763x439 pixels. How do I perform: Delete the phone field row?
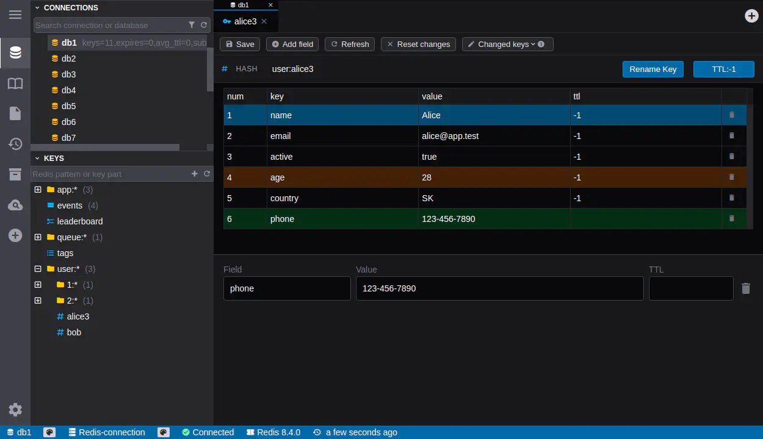tap(732, 218)
